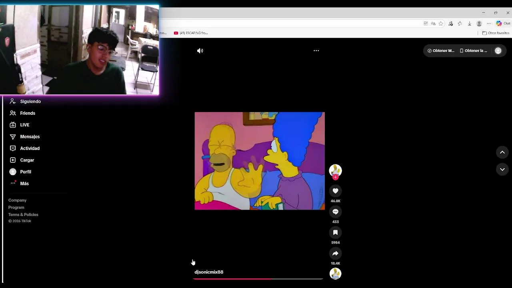Viewport: 512px width, 288px height.
Task: Open the djsonicmix88 username link
Action: 209,272
